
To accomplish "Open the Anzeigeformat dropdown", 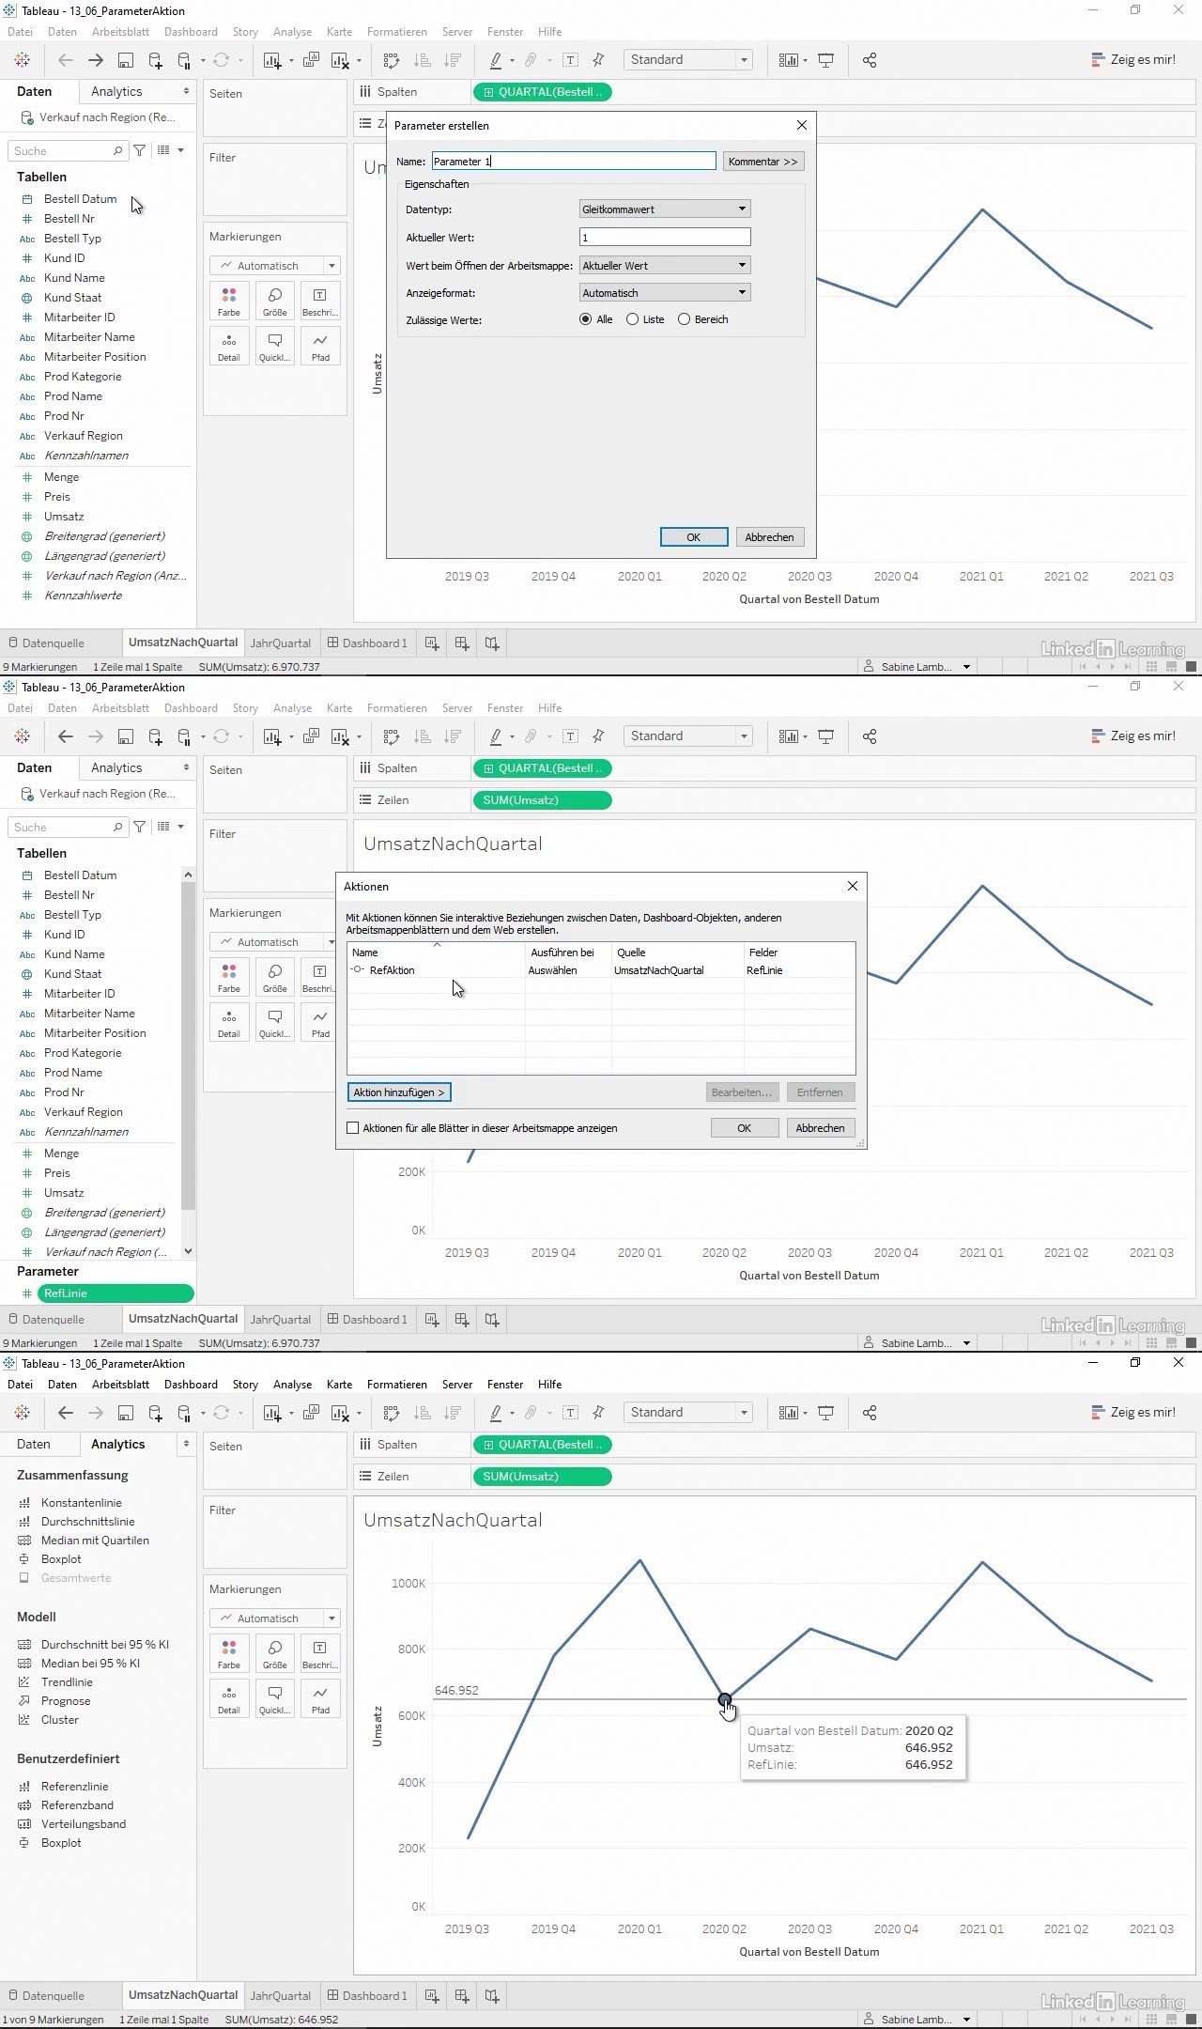I will click(x=665, y=293).
